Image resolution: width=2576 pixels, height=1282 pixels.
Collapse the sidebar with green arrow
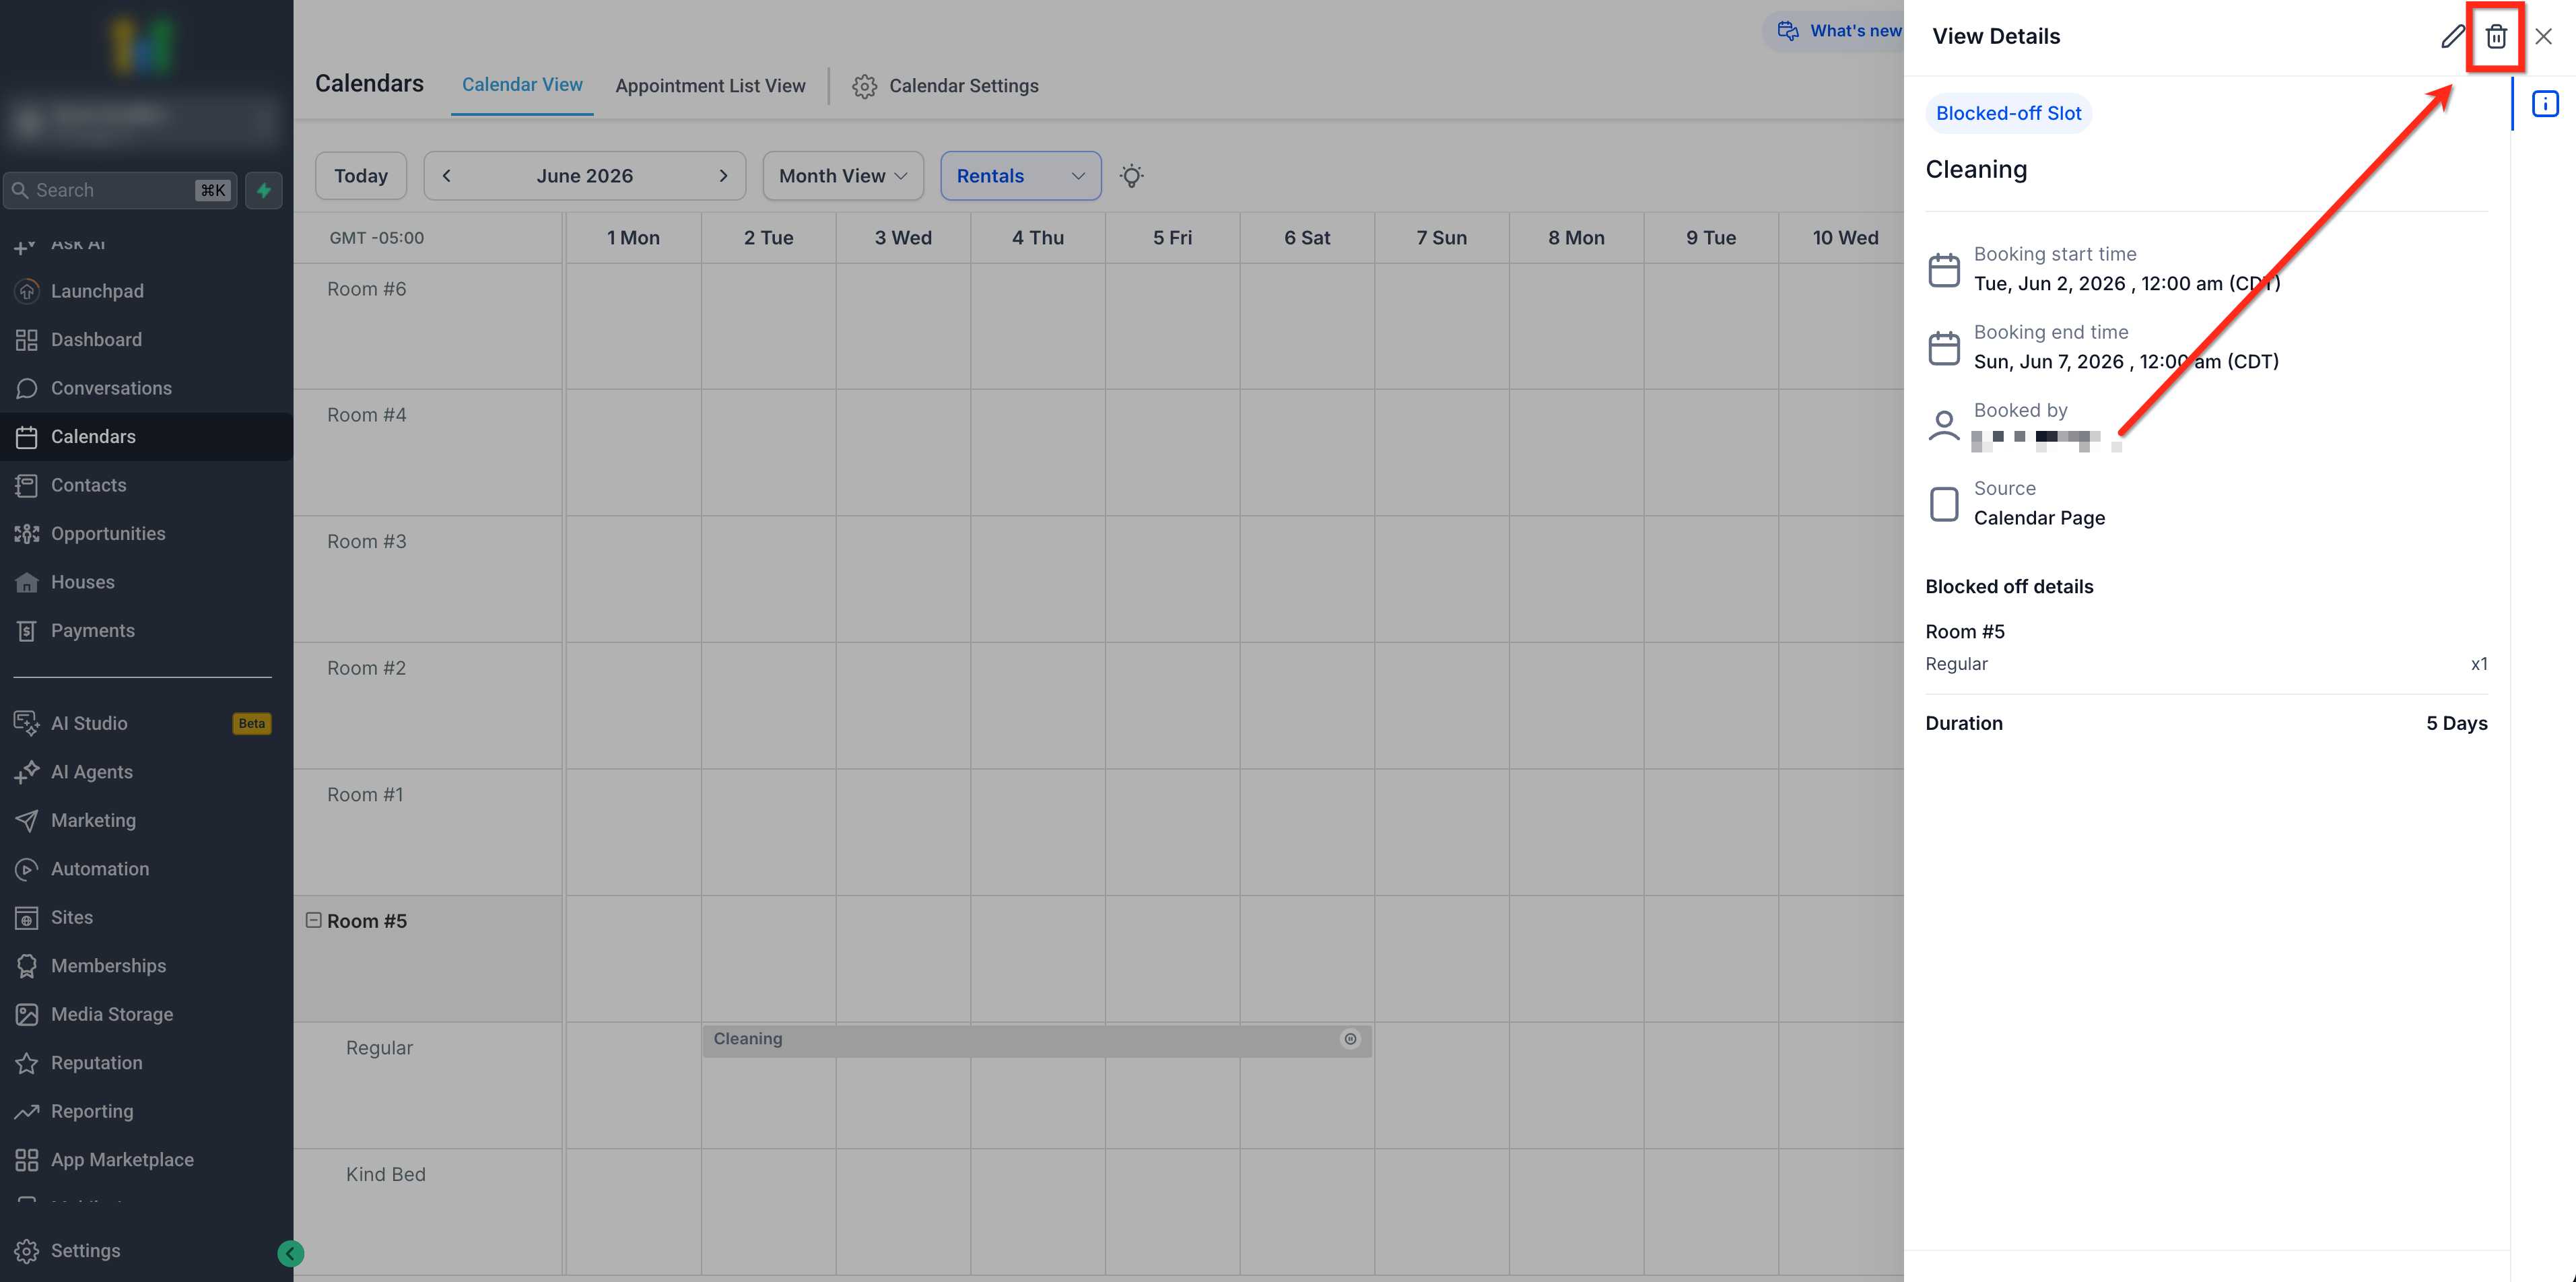pos(290,1253)
